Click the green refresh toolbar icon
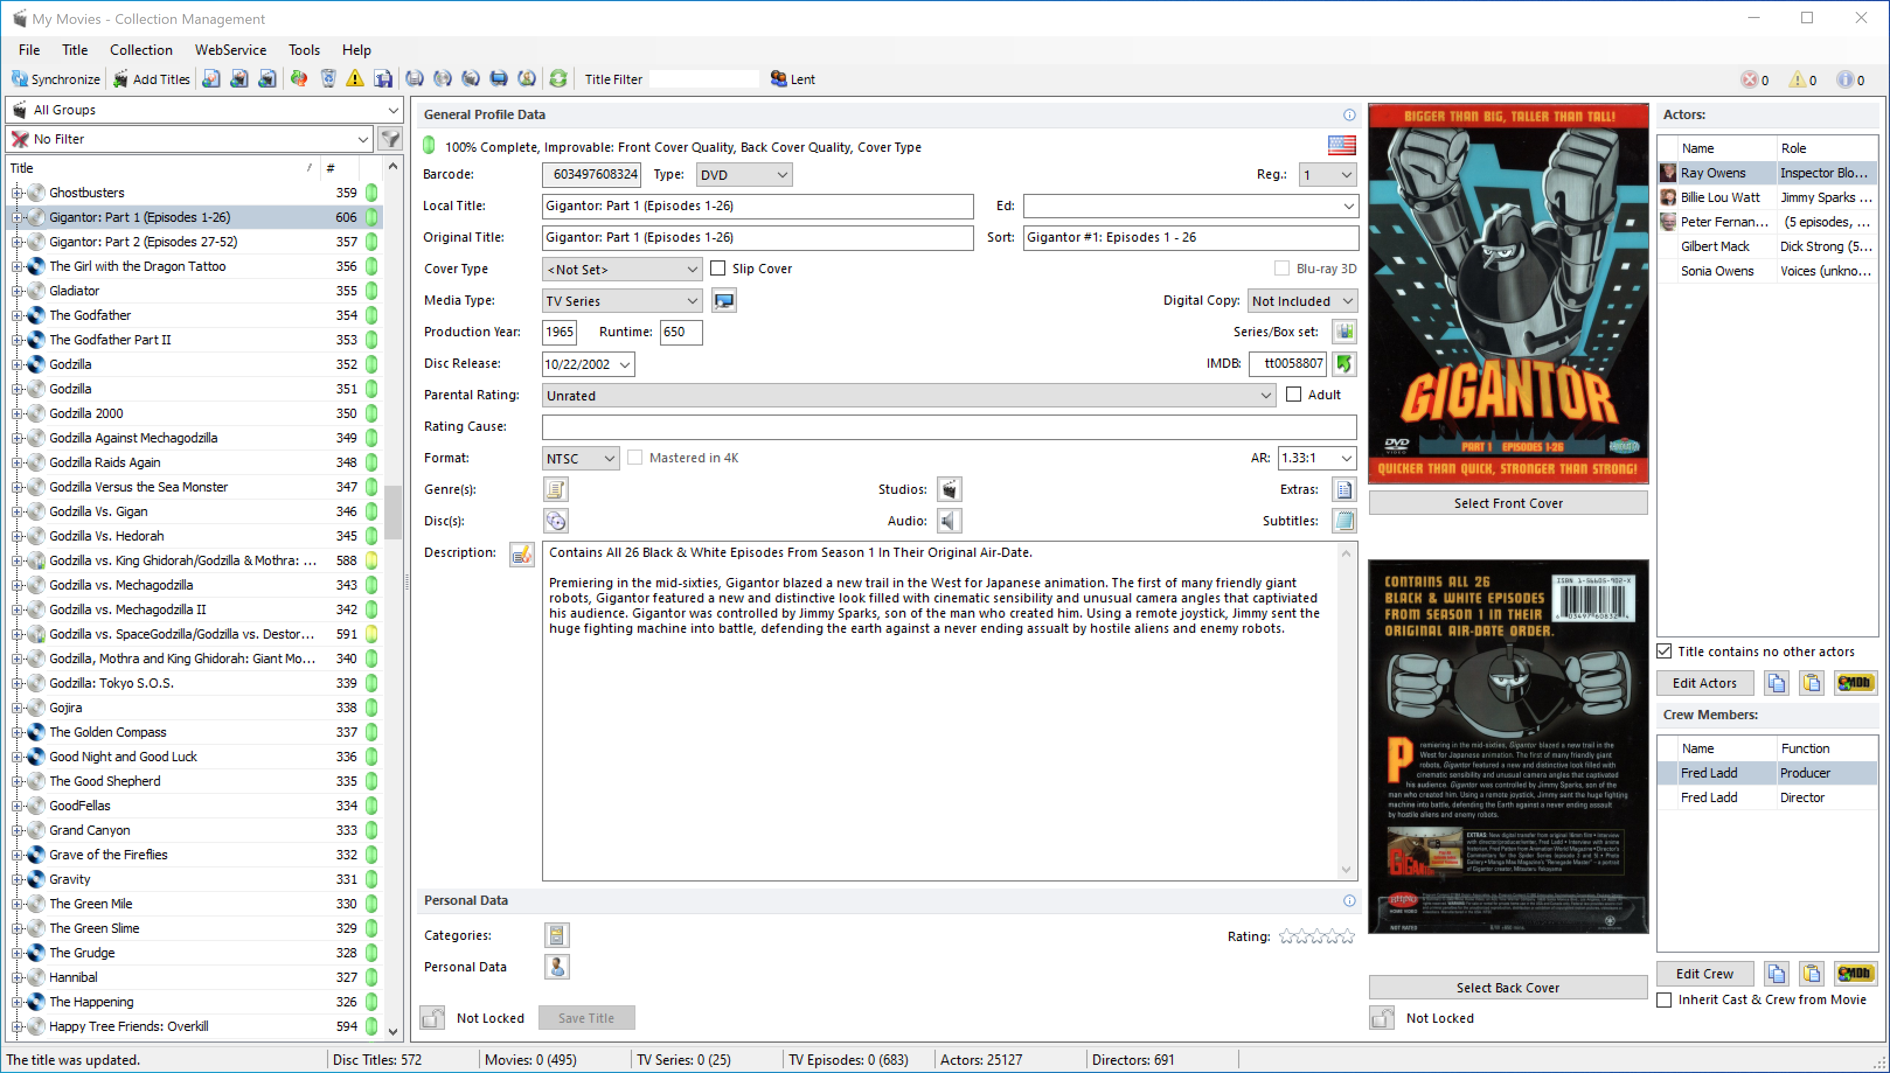1890x1073 pixels. (558, 78)
